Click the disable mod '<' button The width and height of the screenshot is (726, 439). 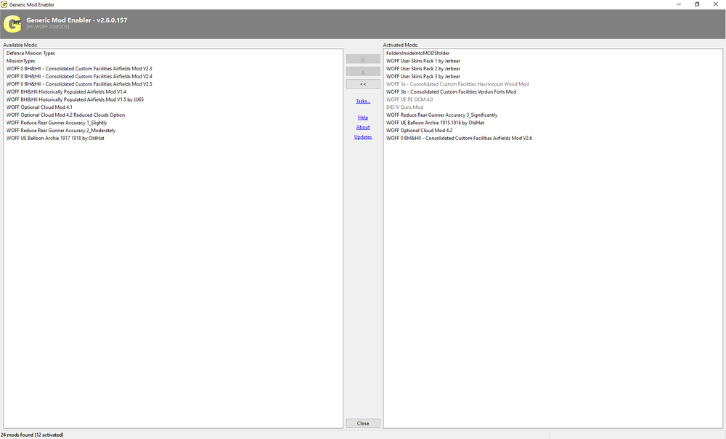tap(363, 71)
